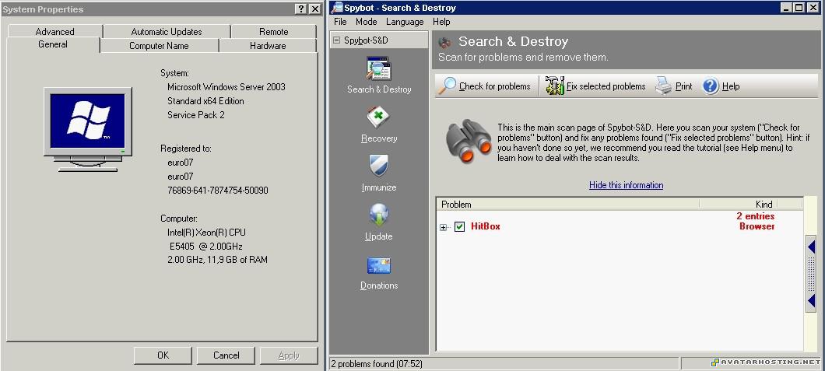Click the Hide this information link
This screenshot has height=371, width=825.
[x=626, y=185]
